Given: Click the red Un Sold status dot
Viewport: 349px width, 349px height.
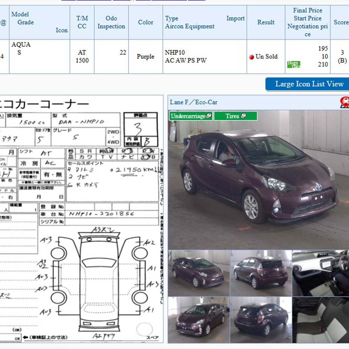Looking at the screenshot, I should coord(251,57).
